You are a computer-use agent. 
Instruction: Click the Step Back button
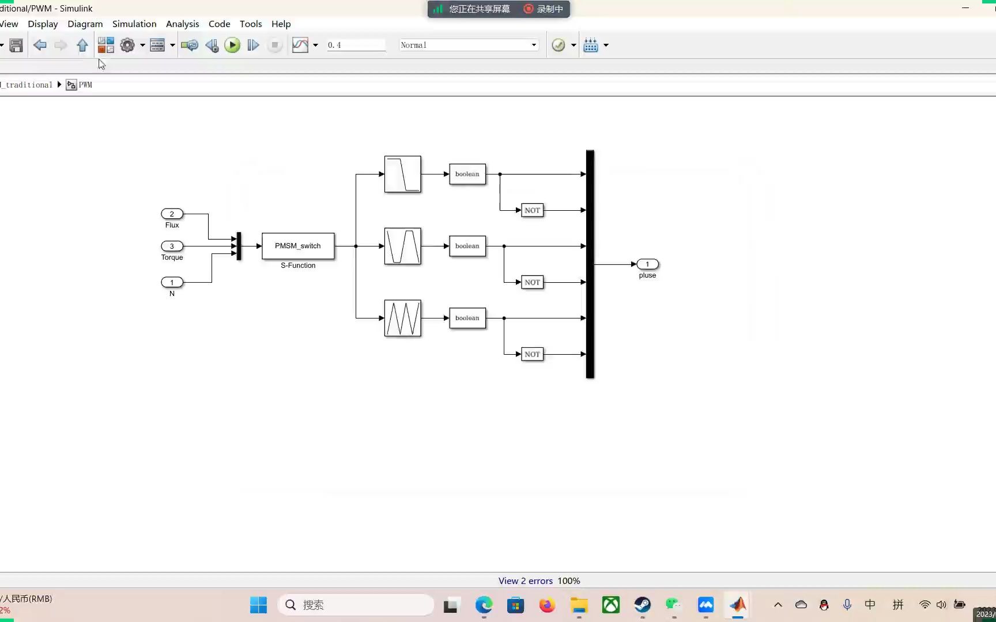coord(212,45)
